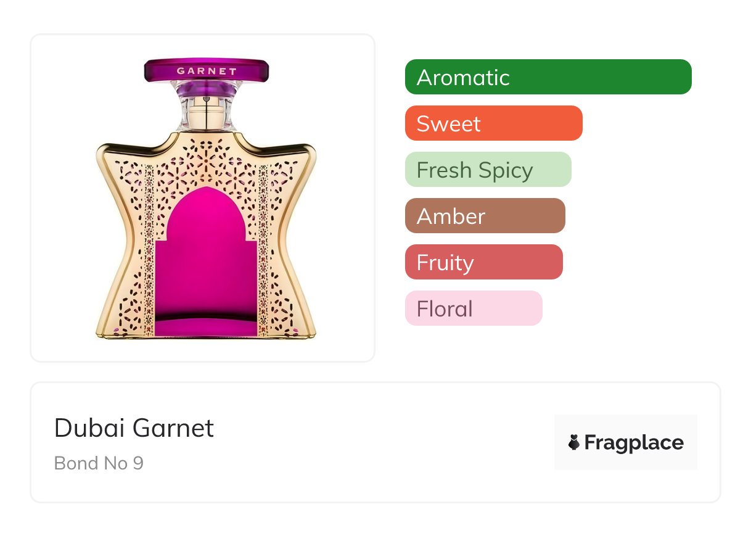
Task: Click the purple GARNET cap on the bottle
Action: (207, 70)
